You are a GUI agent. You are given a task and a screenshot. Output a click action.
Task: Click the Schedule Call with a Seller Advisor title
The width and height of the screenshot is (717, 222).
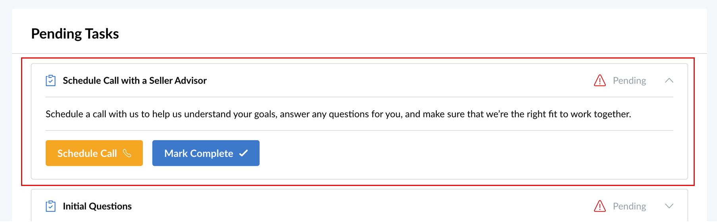coord(135,80)
